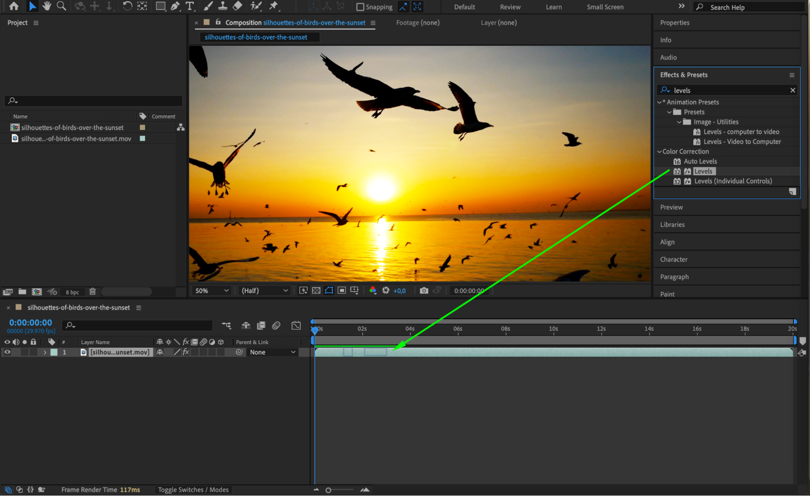
Task: Open the Footage (none) tab
Action: point(418,23)
